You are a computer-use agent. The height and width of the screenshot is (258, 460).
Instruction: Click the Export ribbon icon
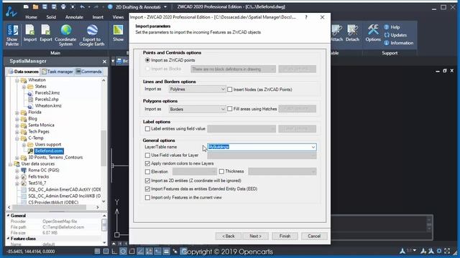(x=46, y=33)
